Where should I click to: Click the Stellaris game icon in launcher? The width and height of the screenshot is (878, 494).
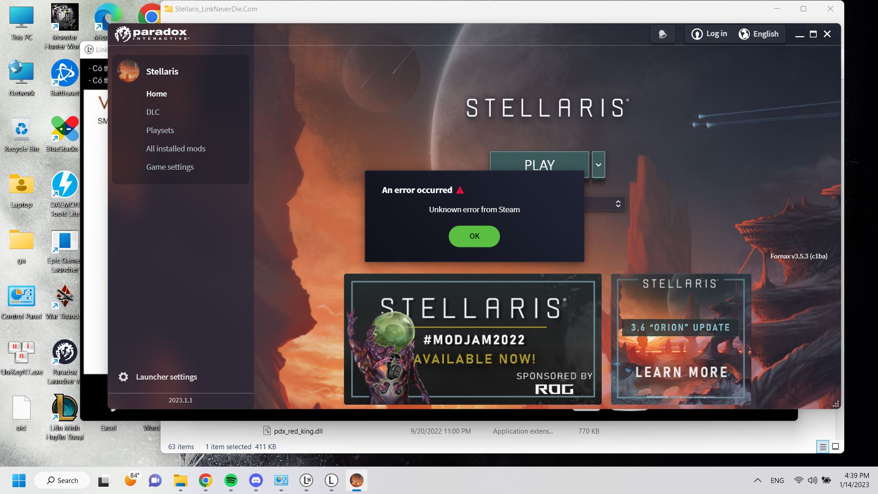point(128,71)
